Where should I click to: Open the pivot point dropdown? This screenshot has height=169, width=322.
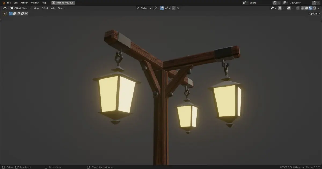(x=156, y=8)
